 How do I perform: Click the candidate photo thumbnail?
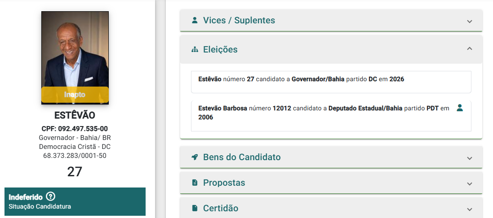[75, 58]
